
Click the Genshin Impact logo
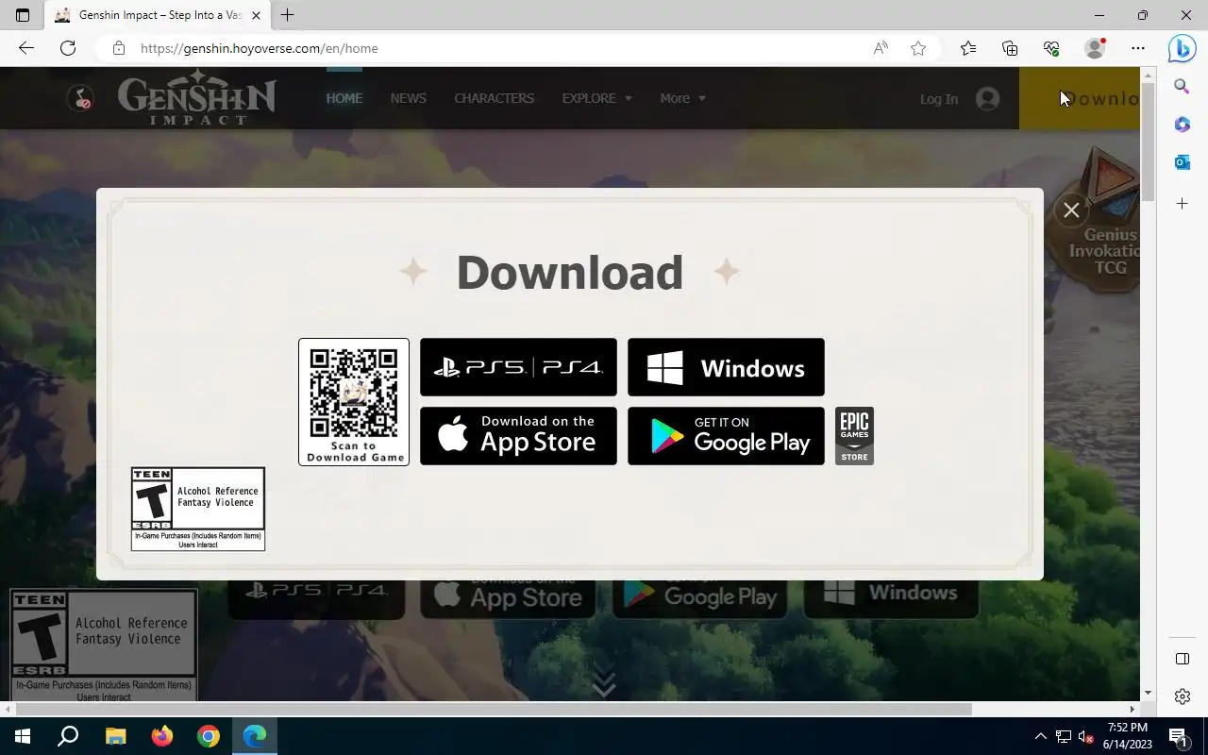coord(196,99)
